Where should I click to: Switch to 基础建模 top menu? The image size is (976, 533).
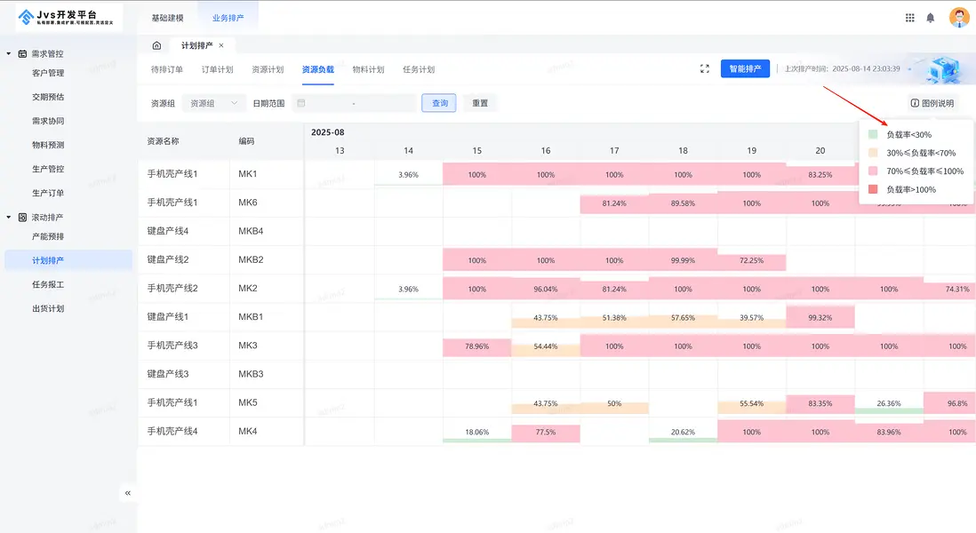coord(167,18)
